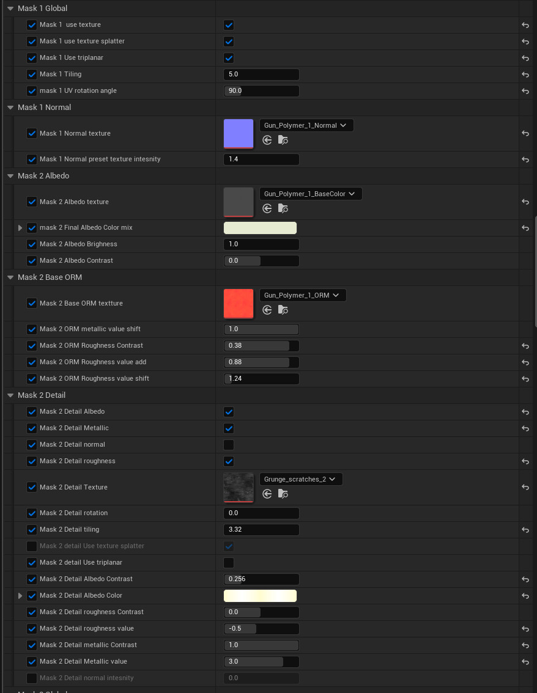
Task: Reset Mask 2 Detail roughness value to default
Action: click(525, 629)
